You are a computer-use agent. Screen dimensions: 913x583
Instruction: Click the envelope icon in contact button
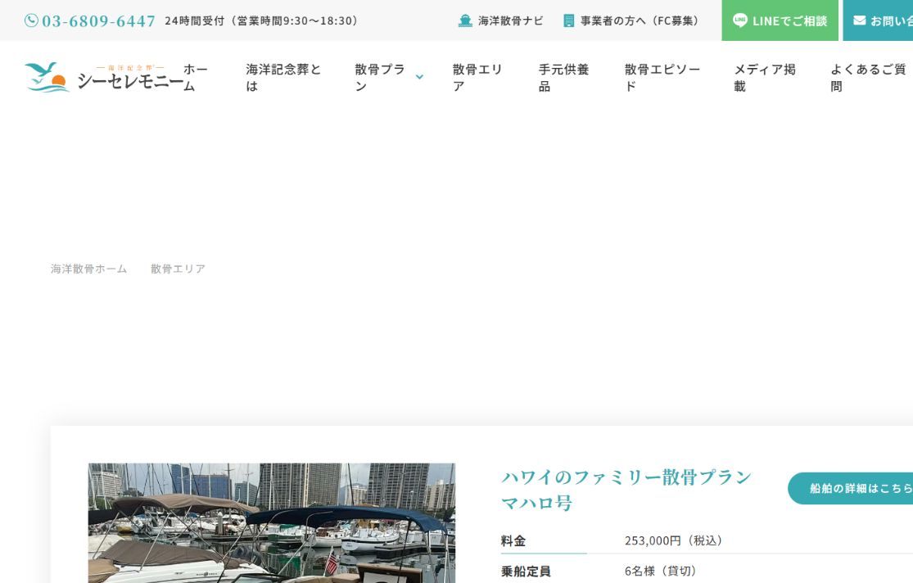(859, 20)
